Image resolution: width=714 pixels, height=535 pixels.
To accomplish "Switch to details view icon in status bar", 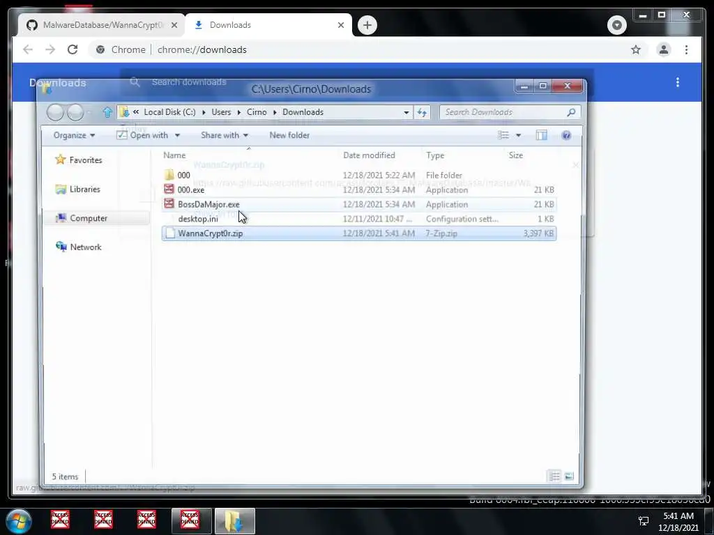I will 554,476.
